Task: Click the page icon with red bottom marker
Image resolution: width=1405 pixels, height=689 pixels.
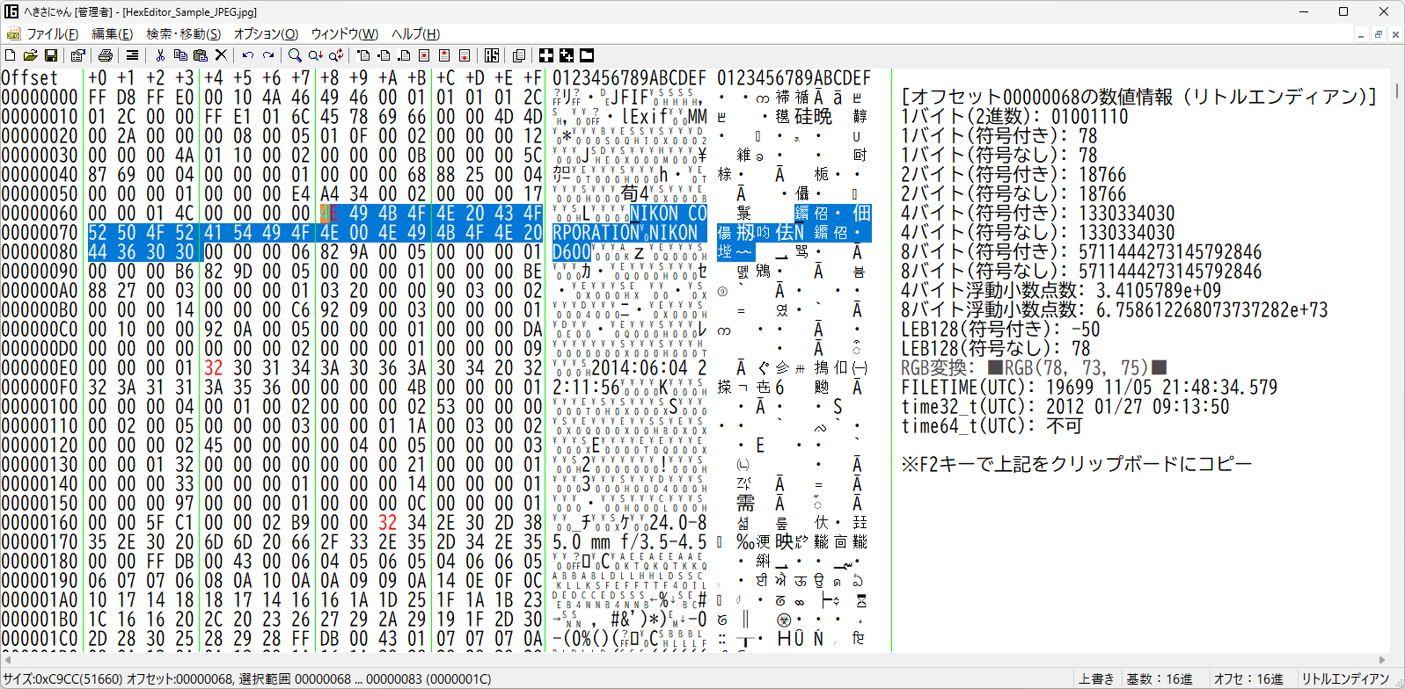Action: [x=465, y=55]
